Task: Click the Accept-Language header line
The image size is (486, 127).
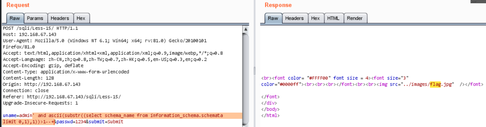Action: click(x=105, y=59)
